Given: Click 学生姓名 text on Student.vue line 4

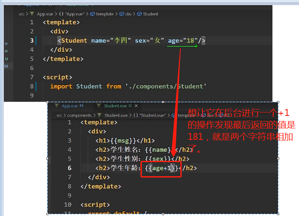Looking at the screenshot, I should pyautogui.click(x=124, y=150).
